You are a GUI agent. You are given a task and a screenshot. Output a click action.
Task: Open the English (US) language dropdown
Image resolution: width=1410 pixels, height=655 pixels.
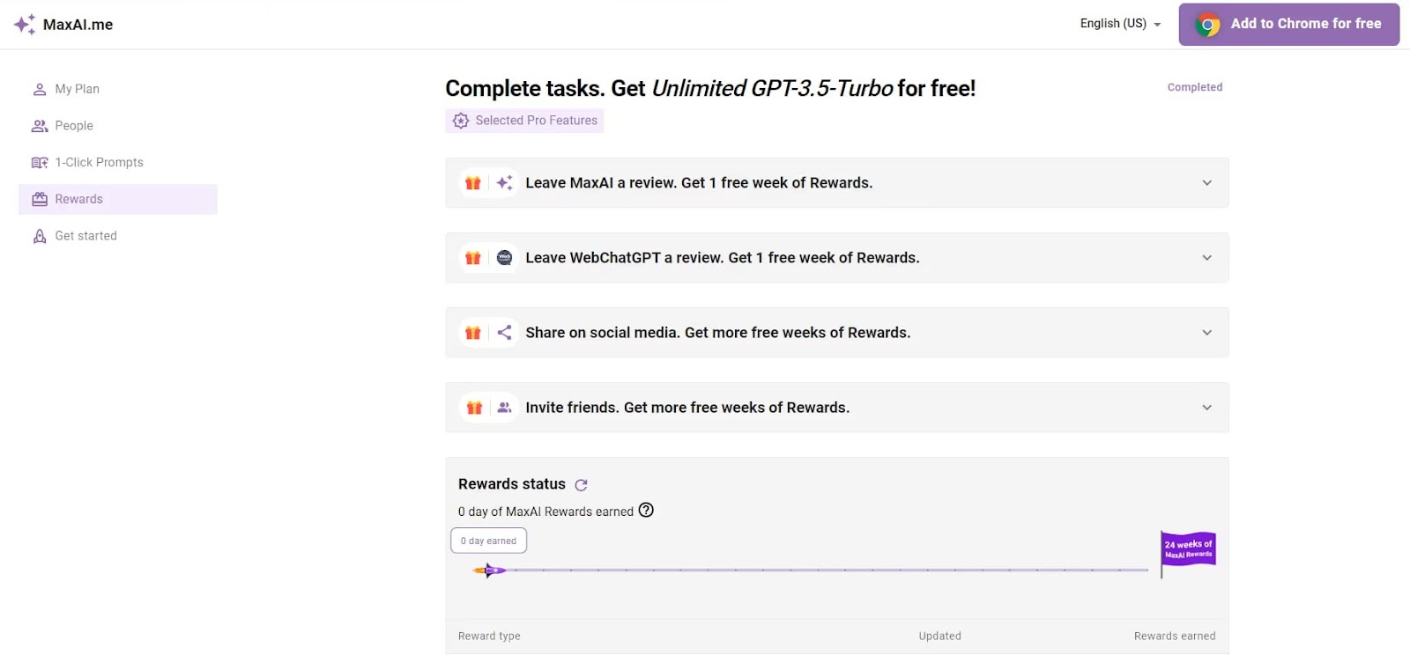[x=1120, y=24]
